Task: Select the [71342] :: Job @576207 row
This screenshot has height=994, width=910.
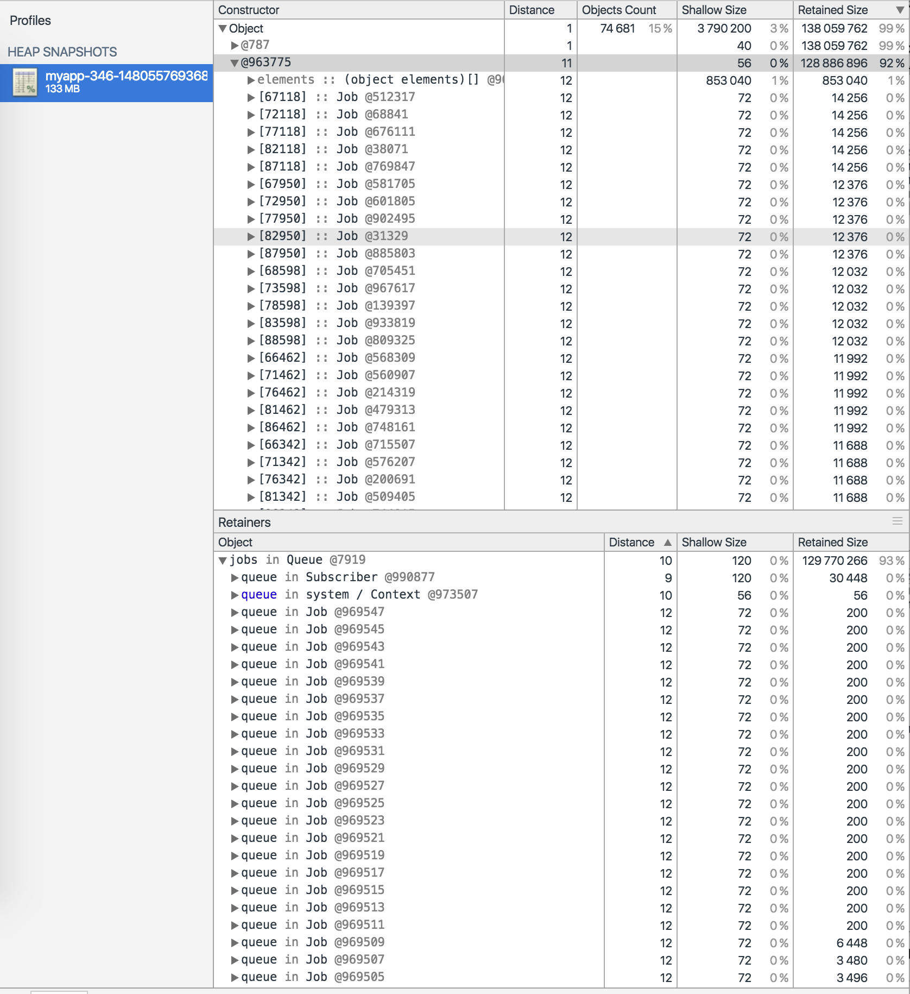Action: tap(561, 463)
